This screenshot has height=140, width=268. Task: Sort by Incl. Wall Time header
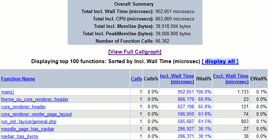point(177,79)
